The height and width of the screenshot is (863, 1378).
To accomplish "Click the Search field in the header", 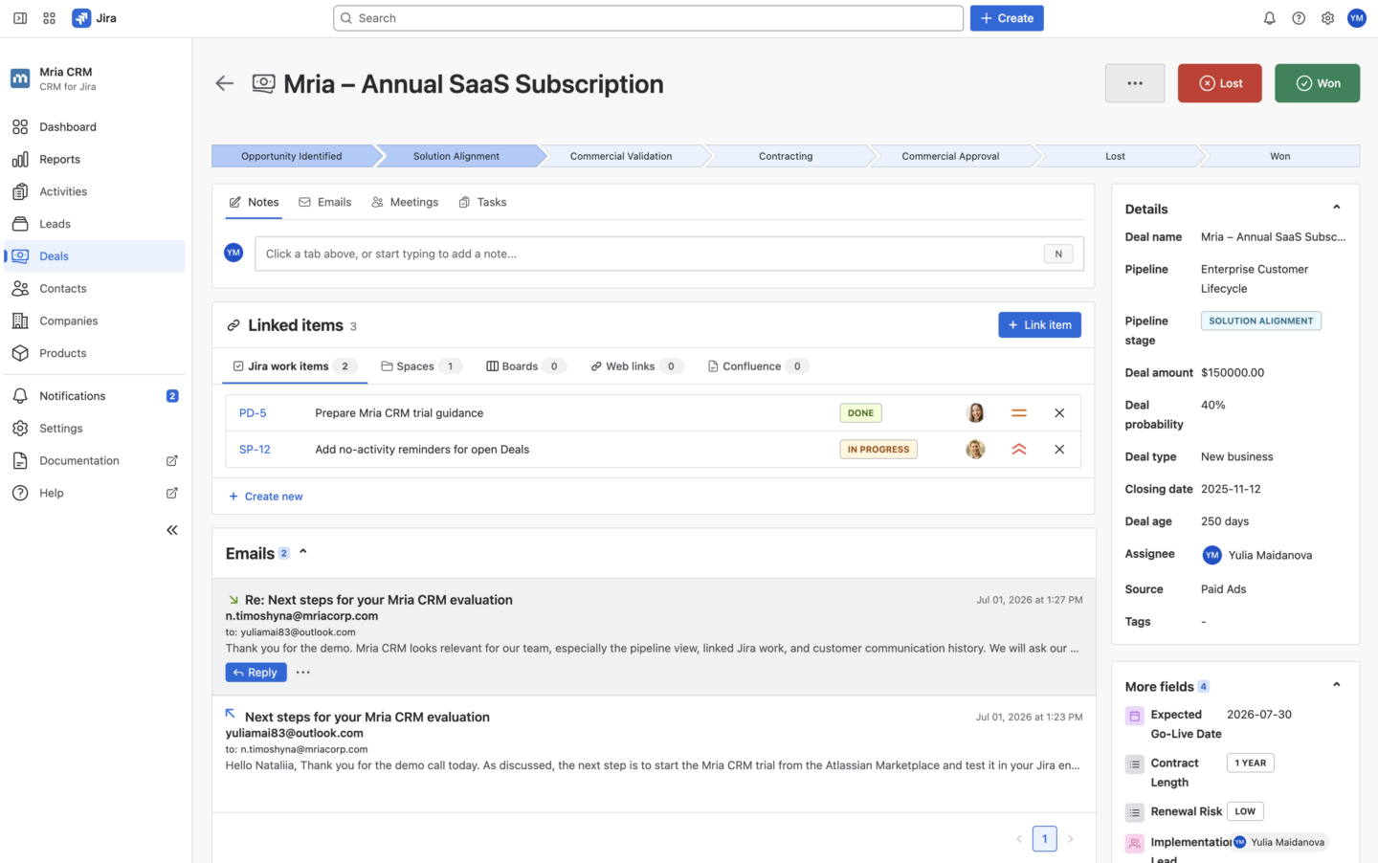I will click(x=649, y=18).
